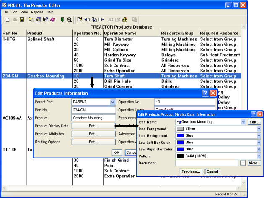Click the View button beside Document
Screen dimensions: 264x198
point(254,163)
